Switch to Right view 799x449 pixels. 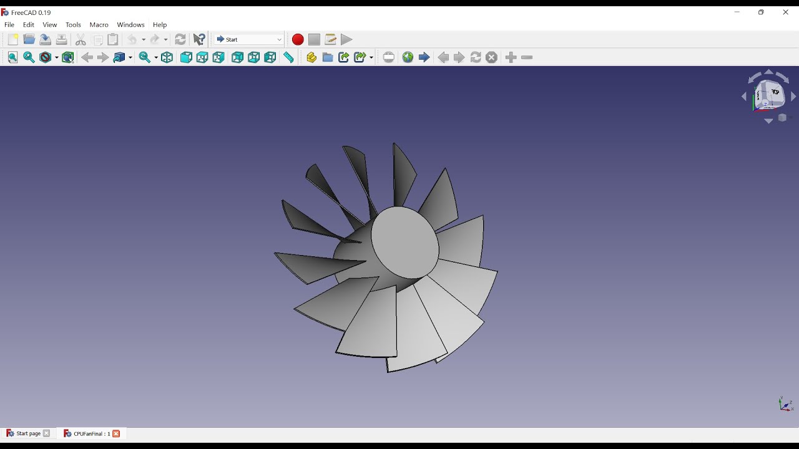point(218,57)
